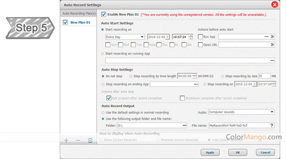286x159 pixels.
Task: Browse for Run App path ellipsis button
Action: (x=266, y=37)
